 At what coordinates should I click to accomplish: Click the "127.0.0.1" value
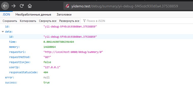52,67
